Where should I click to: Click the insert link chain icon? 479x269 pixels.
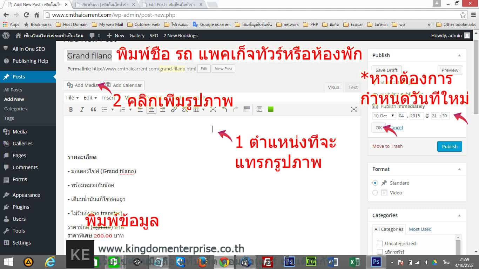174,110
